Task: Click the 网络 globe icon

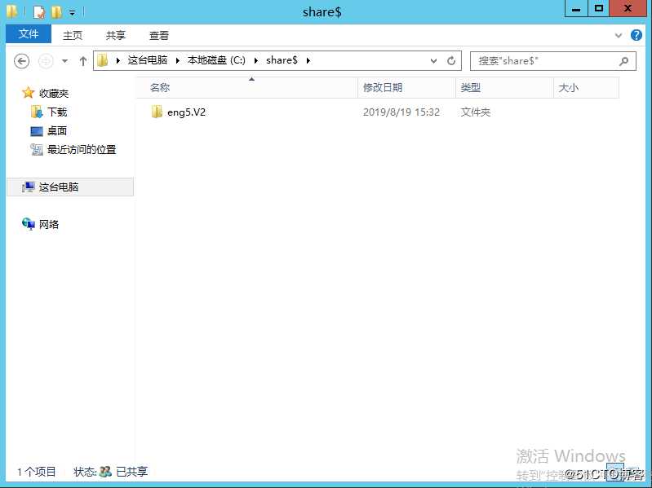Action: click(29, 224)
